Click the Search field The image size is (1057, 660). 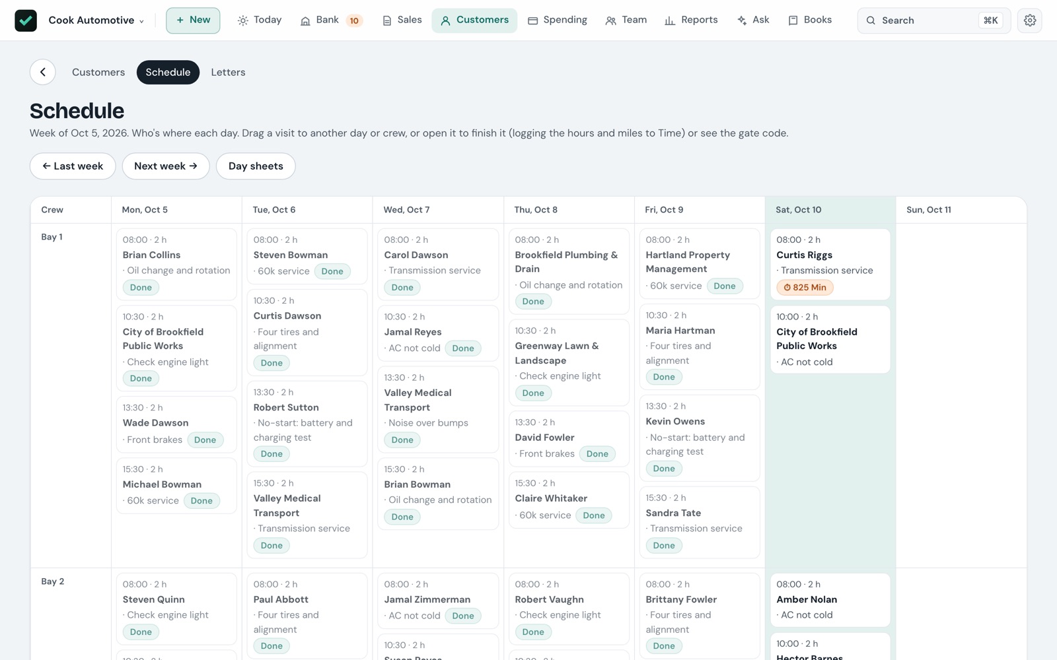click(x=933, y=20)
